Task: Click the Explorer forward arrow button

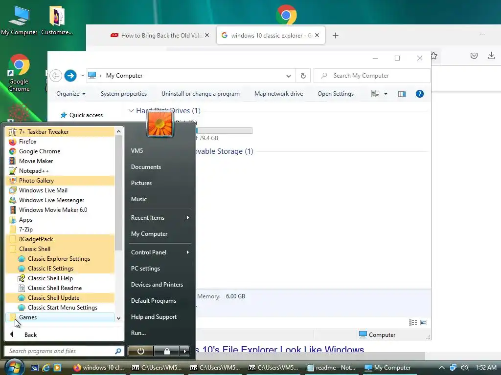Action: coord(70,76)
